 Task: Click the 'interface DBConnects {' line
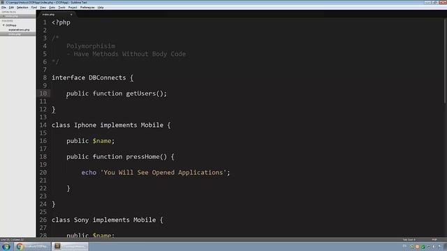[x=93, y=77]
